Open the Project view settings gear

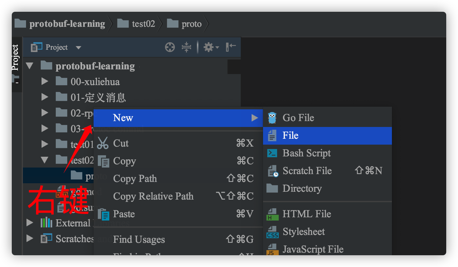pyautogui.click(x=208, y=47)
